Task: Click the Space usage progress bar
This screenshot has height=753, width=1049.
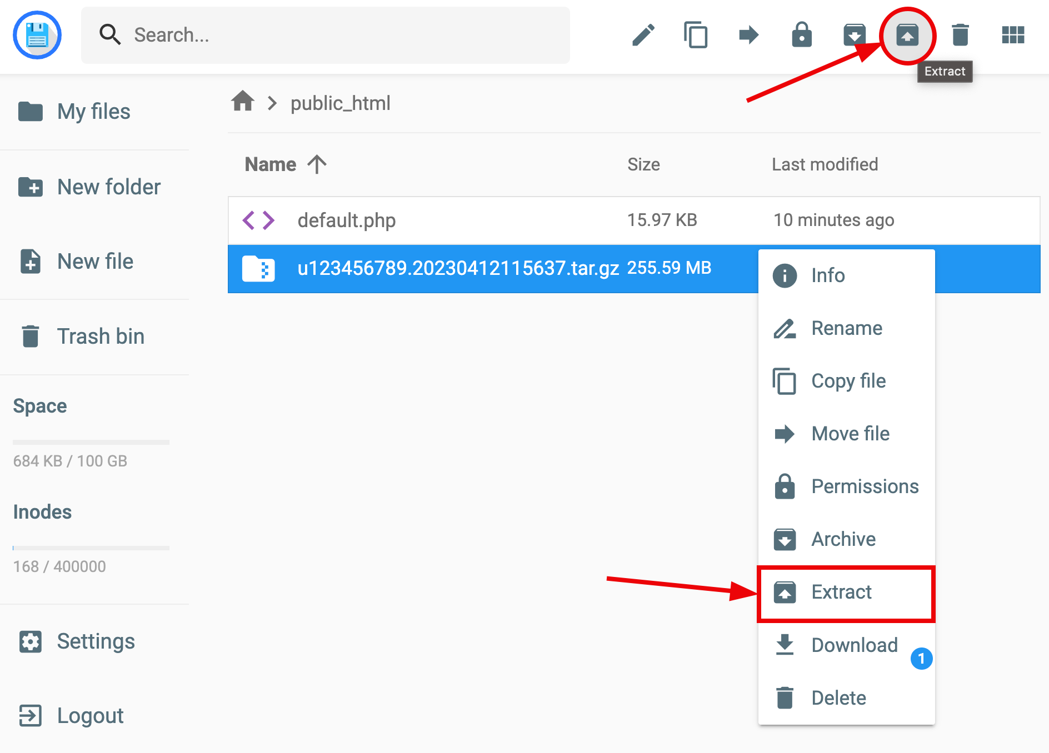Action: [91, 443]
